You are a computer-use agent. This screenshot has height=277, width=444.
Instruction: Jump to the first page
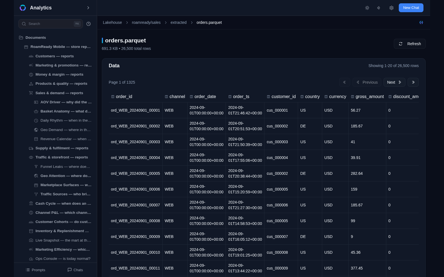(x=344, y=82)
